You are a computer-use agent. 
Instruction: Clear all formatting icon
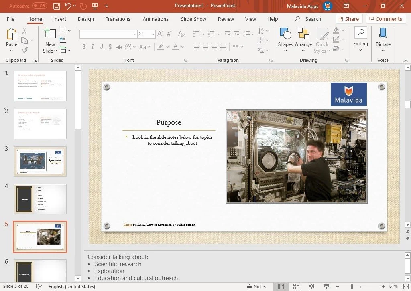tap(181, 34)
